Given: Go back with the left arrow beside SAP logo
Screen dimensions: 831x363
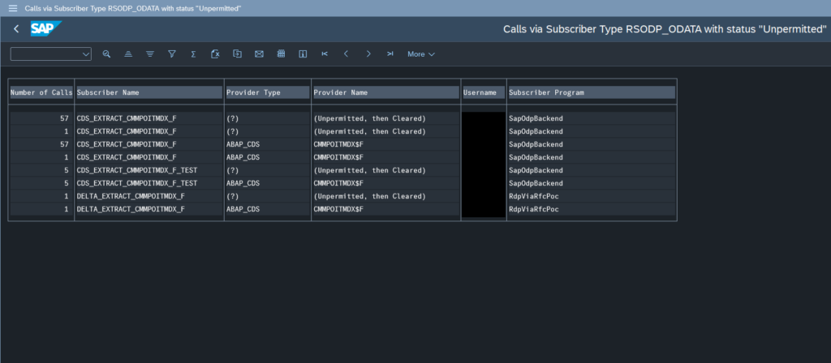Looking at the screenshot, I should (16, 29).
